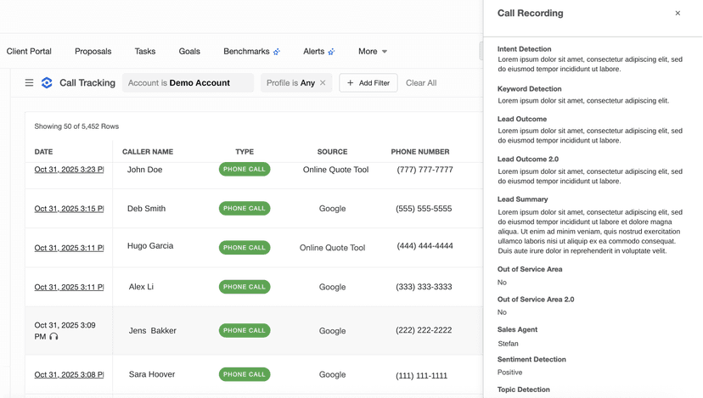The height and width of the screenshot is (398, 703).
Task: Click the Sales Agent value Stefan
Action: pos(508,344)
